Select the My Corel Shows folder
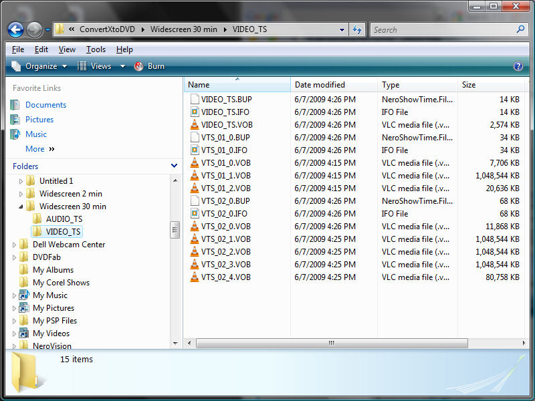 click(61, 282)
